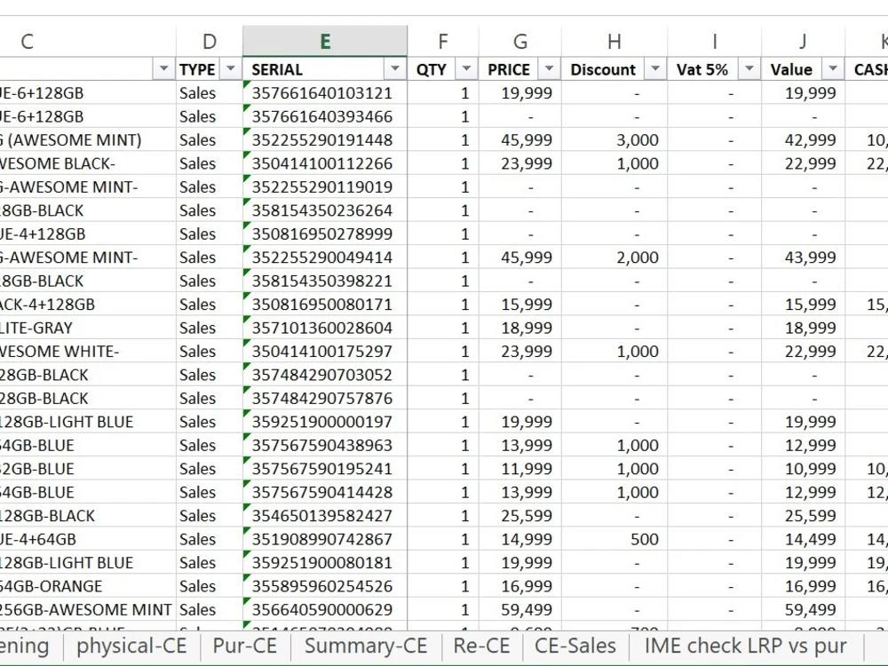Select serial cell 357661640393466
The width and height of the screenshot is (888, 666).
[x=324, y=116]
